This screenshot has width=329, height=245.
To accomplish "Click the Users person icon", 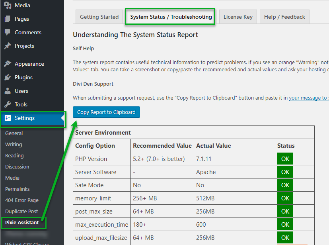I will [x=8, y=91].
